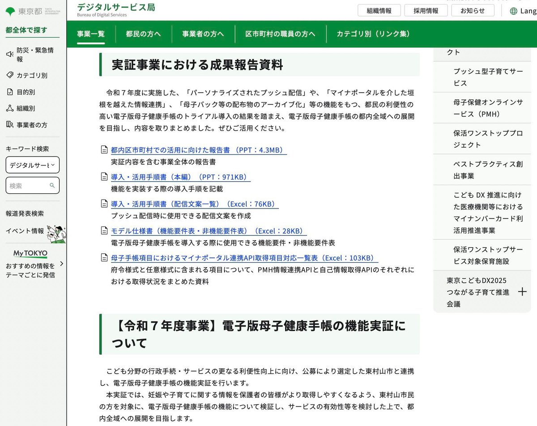
Task: Open こども DX 推進 マイナンバーカード利活用推進事業 link
Action: point(488,213)
